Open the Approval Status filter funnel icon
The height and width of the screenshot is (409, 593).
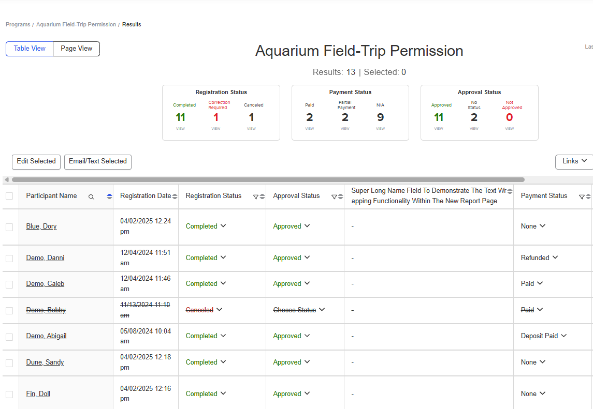(x=334, y=197)
